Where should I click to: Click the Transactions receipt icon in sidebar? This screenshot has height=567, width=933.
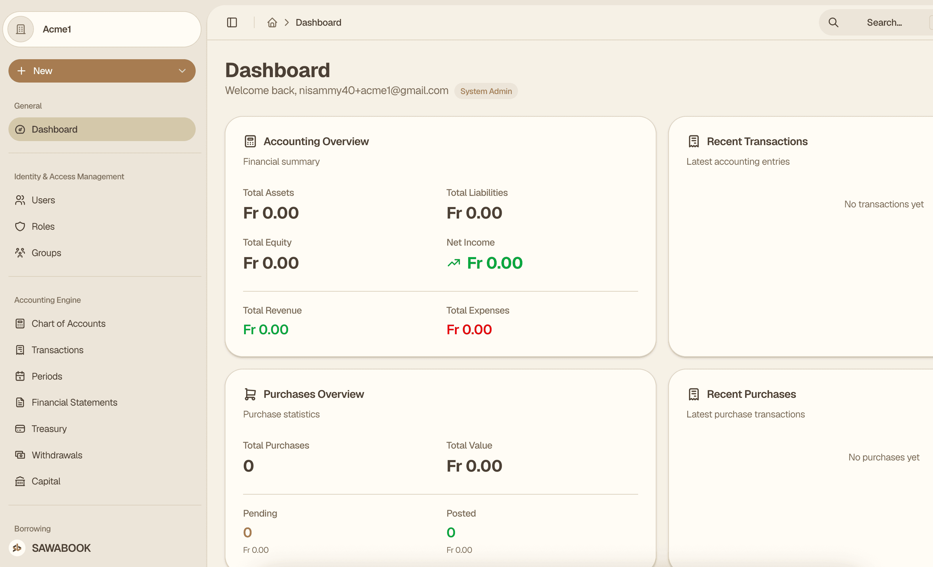coord(20,350)
